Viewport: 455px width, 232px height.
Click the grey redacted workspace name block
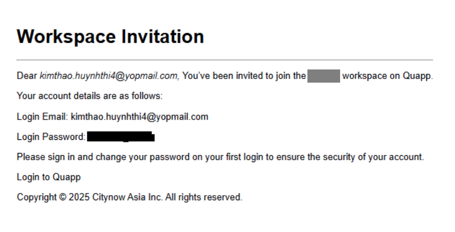coord(323,76)
